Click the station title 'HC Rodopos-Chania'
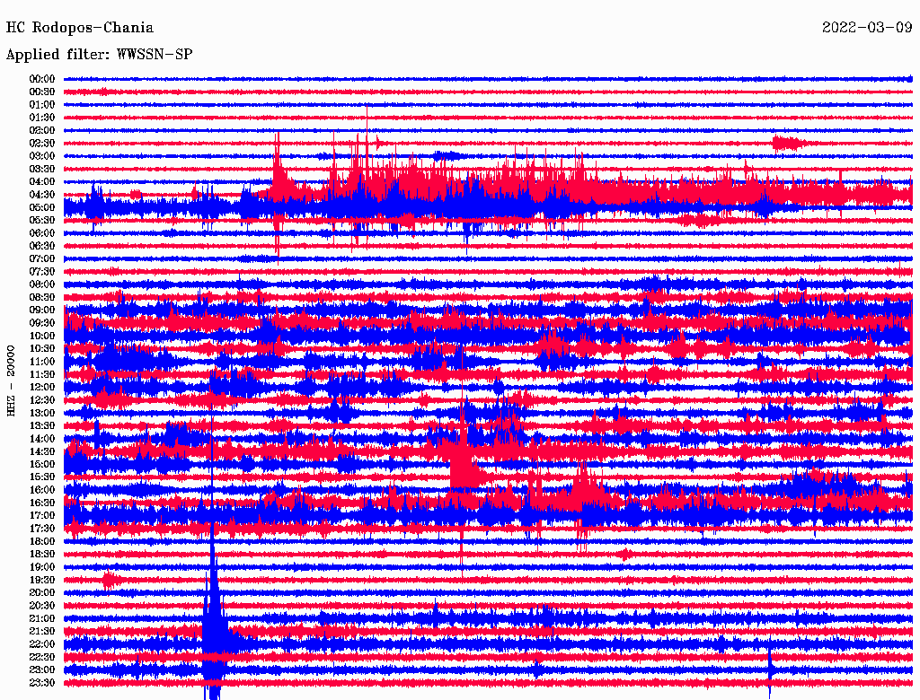The image size is (920, 700). pos(80,28)
